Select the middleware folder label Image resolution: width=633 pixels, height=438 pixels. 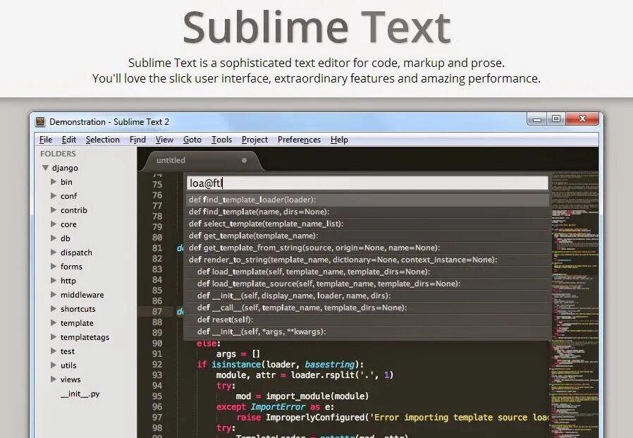click(82, 295)
